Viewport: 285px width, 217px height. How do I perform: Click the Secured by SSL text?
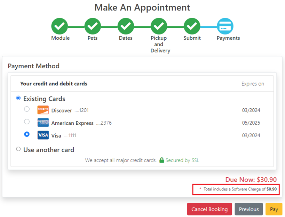(182, 160)
